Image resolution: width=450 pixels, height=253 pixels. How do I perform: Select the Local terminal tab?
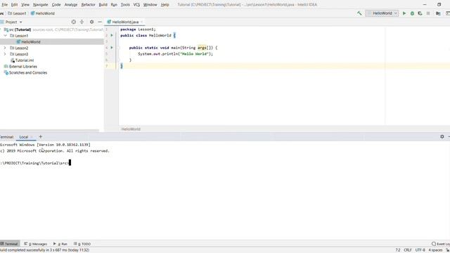[x=24, y=137]
